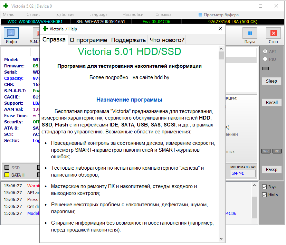
Task: Click the RD indicator
Action: [x=277, y=151]
